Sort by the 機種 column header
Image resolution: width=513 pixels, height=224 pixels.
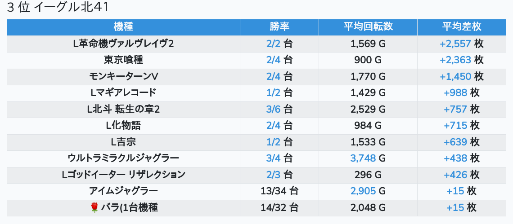(x=123, y=27)
